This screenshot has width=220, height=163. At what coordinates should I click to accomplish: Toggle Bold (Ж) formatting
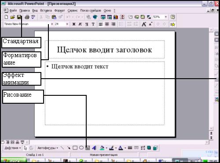(74, 24)
